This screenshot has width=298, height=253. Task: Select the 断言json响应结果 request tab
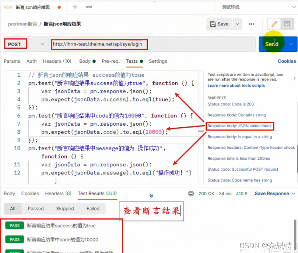(x=33, y=7)
